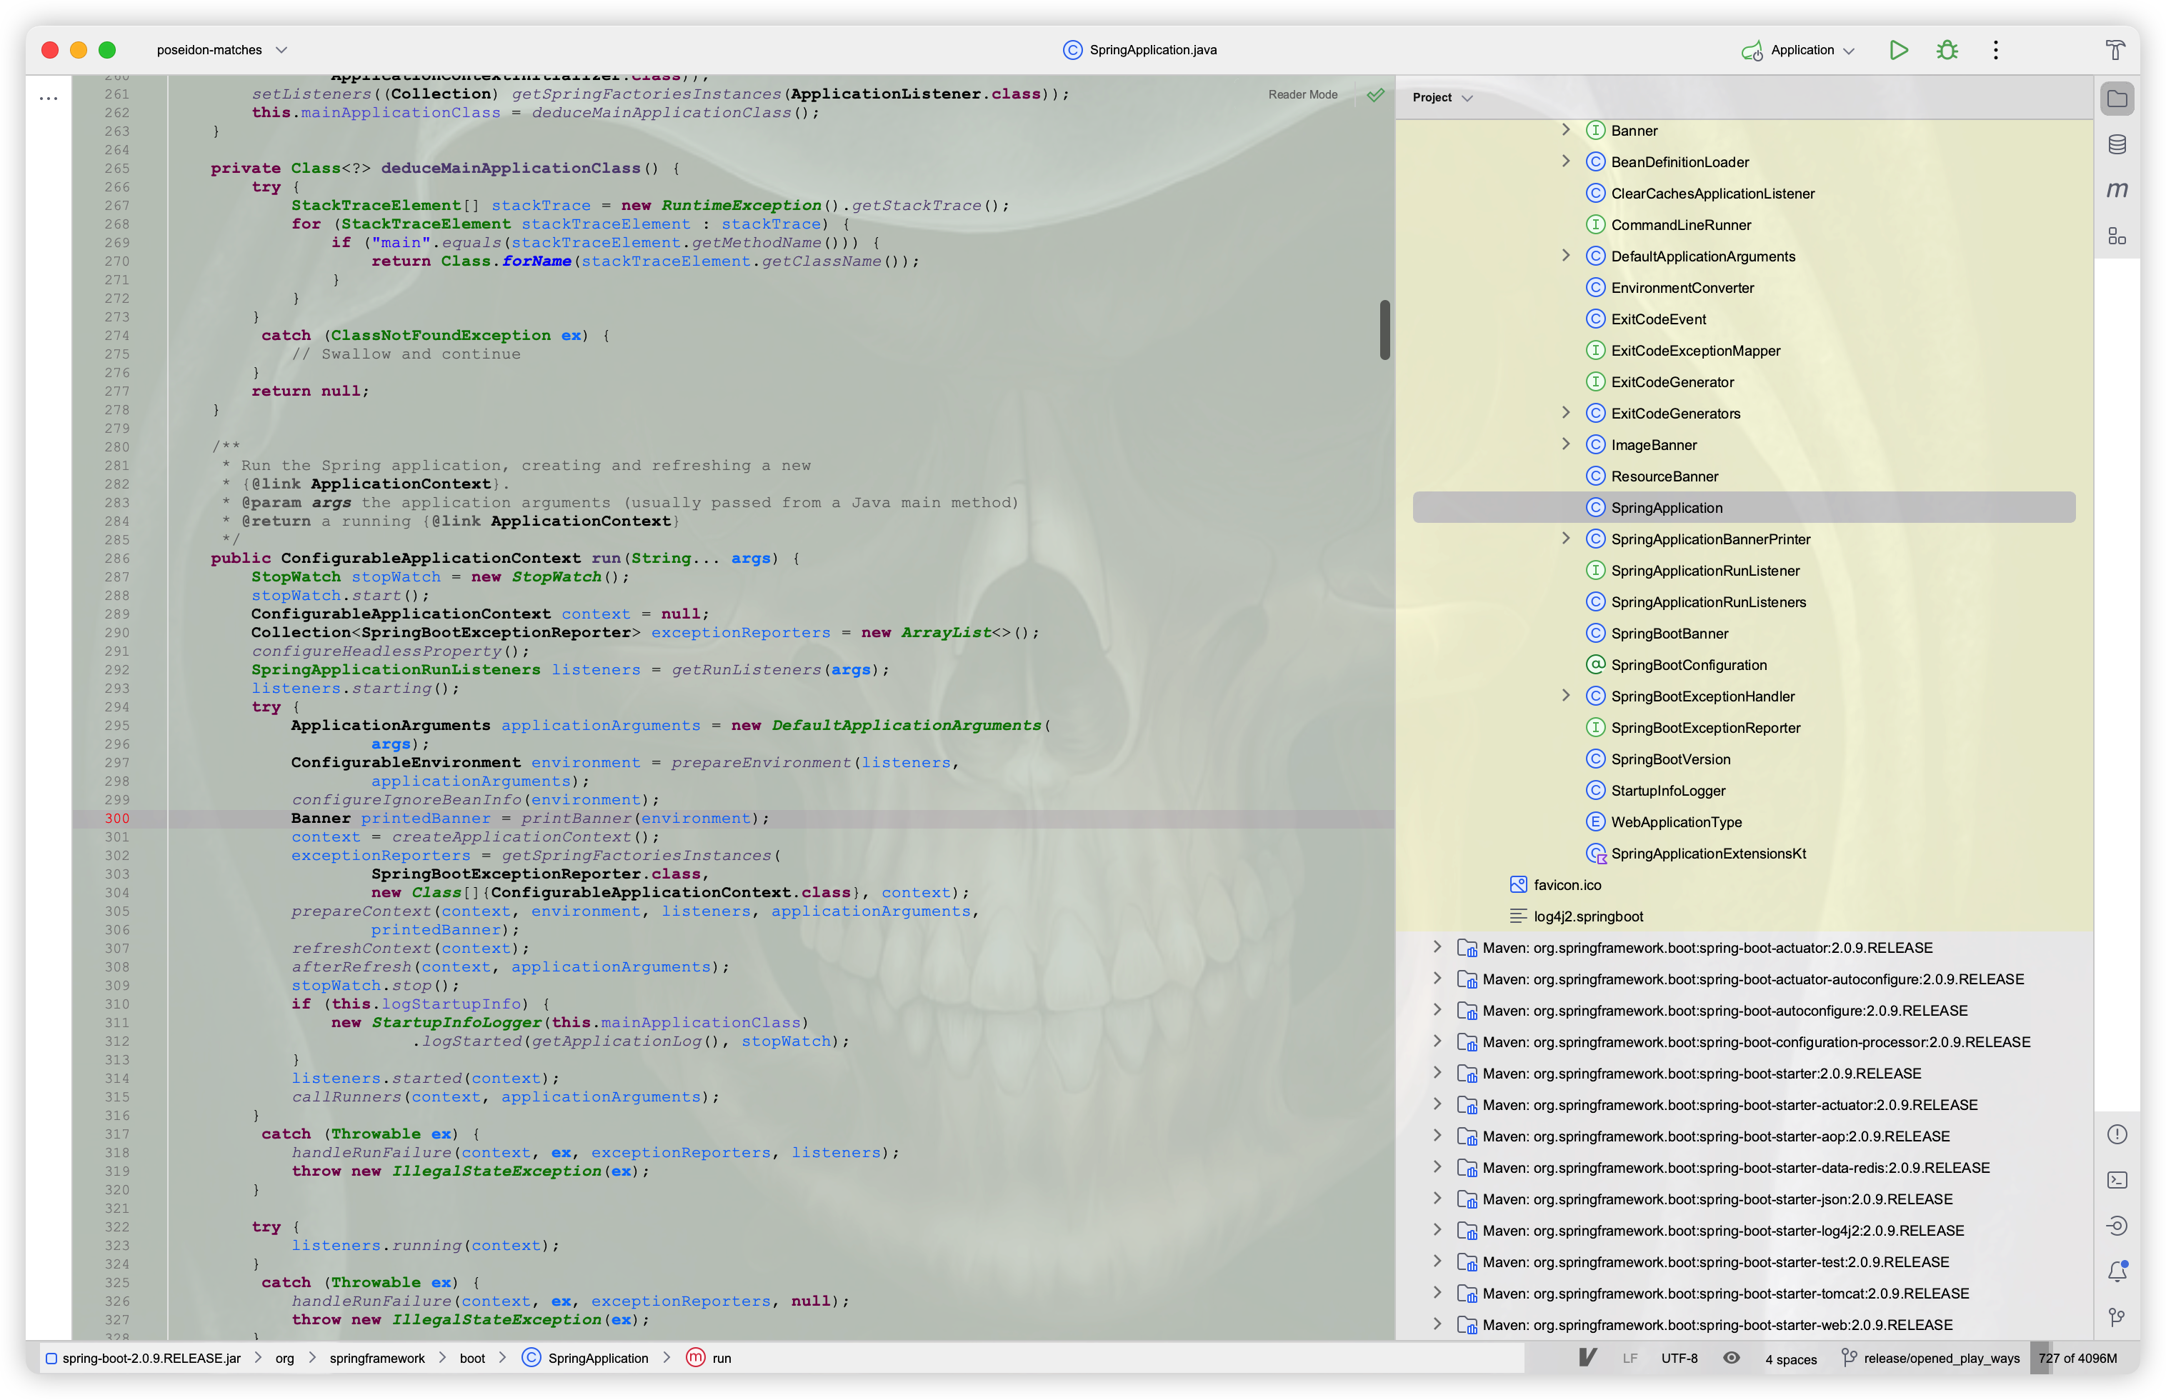
Task: Open the Notifications bell
Action: [2117, 1271]
